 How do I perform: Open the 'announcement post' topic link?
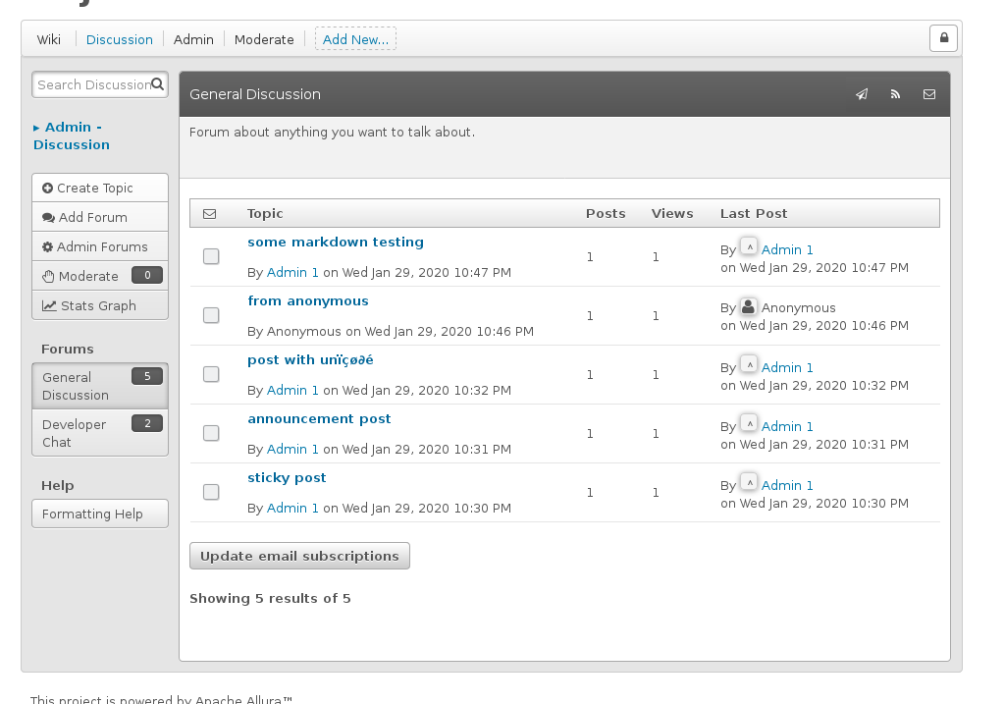[319, 418]
